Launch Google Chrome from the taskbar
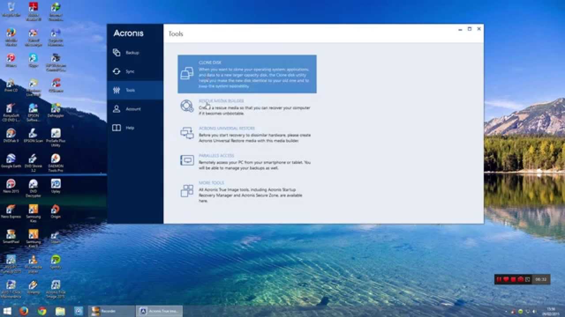Image resolution: width=565 pixels, height=317 pixels. 42,311
